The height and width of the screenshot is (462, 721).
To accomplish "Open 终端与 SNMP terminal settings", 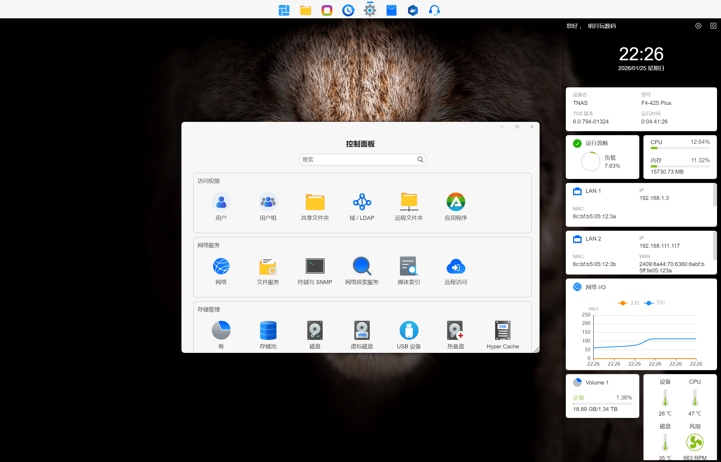I will click(x=315, y=266).
